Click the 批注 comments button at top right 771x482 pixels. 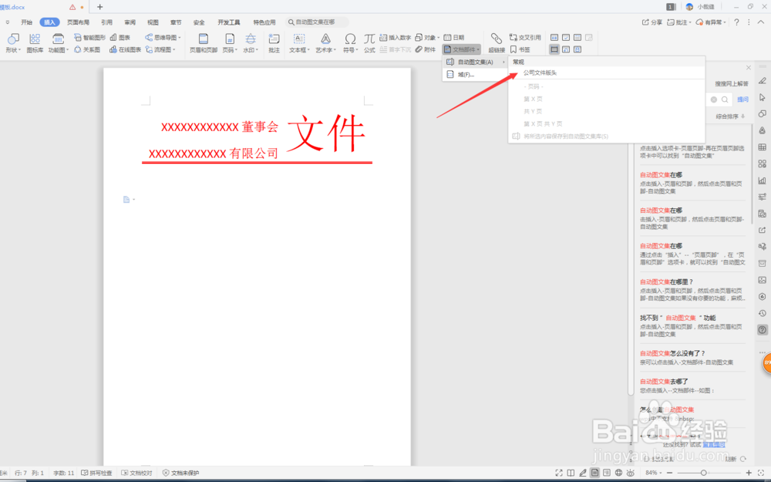[679, 22]
